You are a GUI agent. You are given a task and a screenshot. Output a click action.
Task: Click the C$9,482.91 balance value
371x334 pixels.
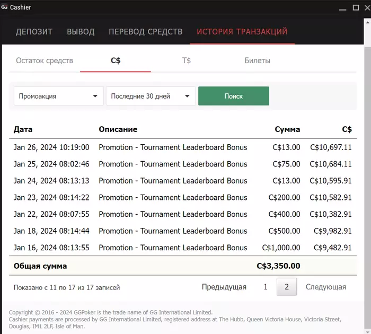coord(333,248)
